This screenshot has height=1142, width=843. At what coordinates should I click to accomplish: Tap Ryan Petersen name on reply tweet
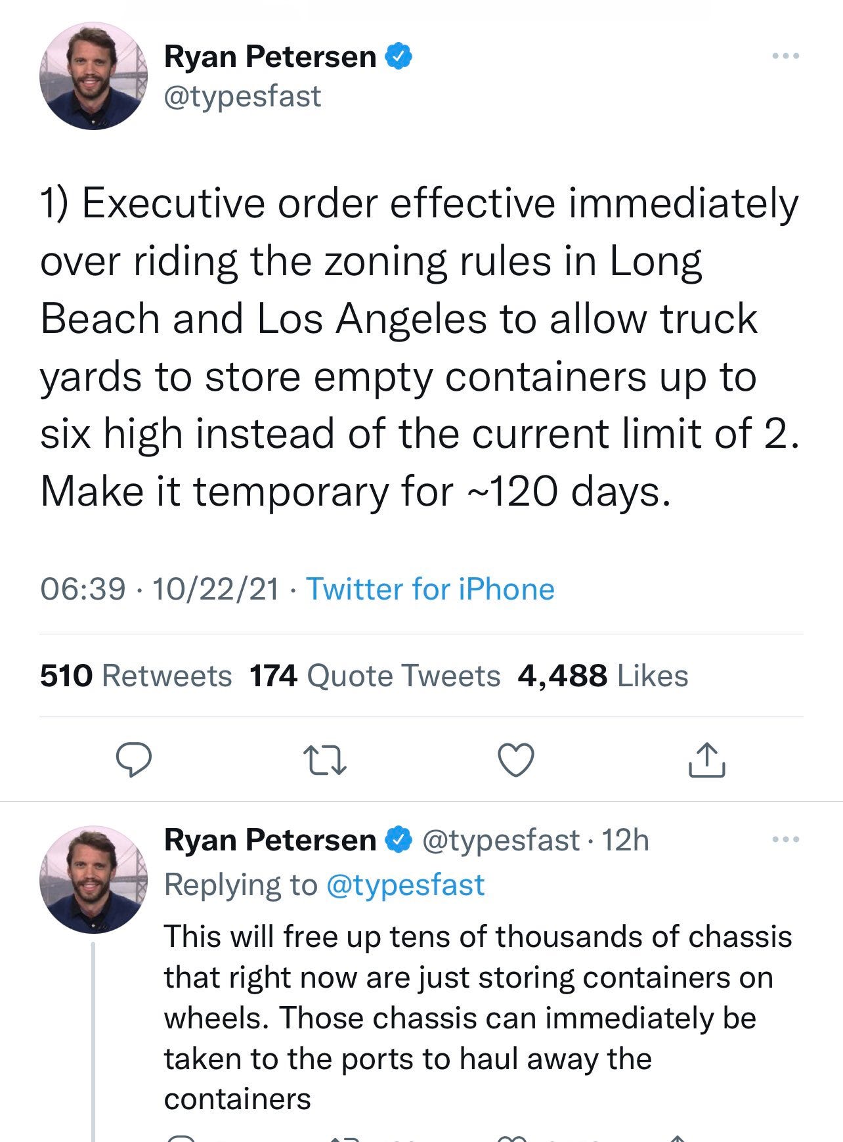coord(270,840)
